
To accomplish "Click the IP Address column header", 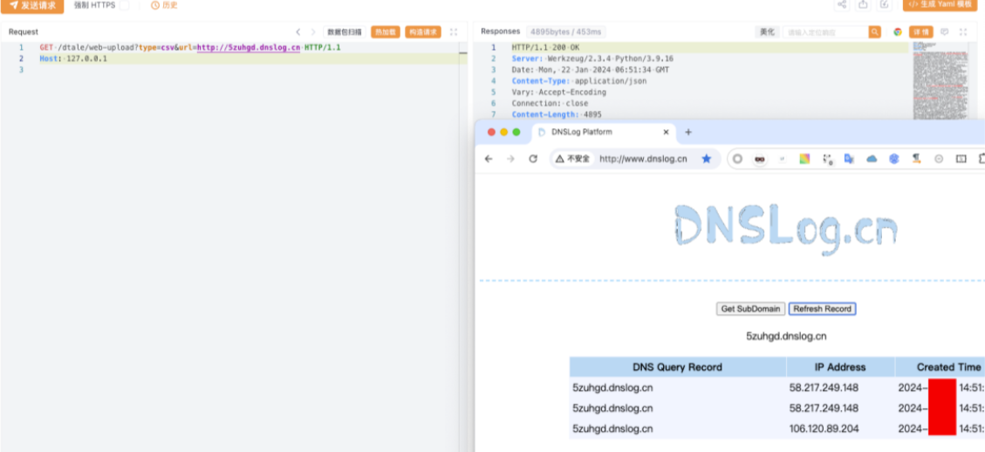I will [840, 367].
